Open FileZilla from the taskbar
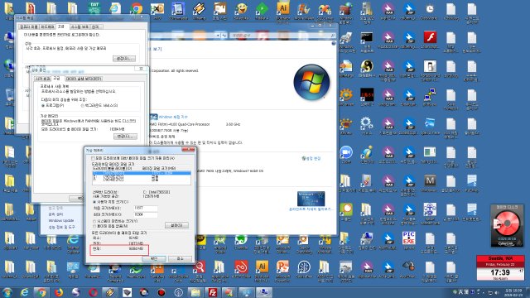Image resolution: width=530 pixels, height=298 pixels. (213, 292)
